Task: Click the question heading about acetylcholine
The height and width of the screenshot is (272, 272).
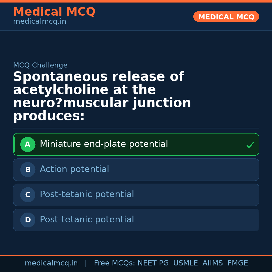Action: click(102, 96)
